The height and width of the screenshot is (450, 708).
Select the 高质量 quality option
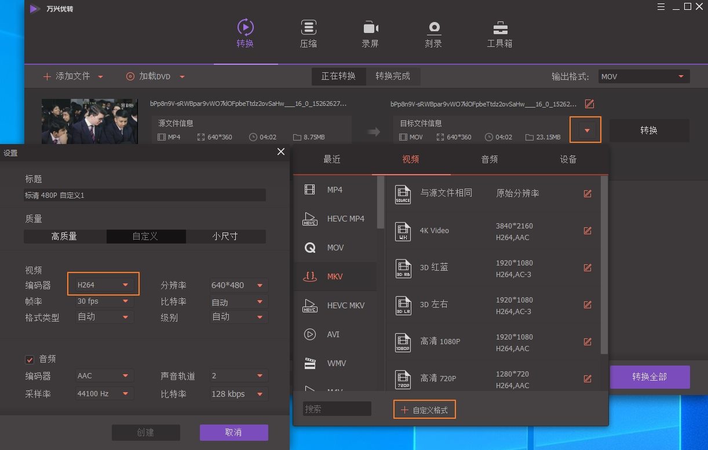point(64,237)
